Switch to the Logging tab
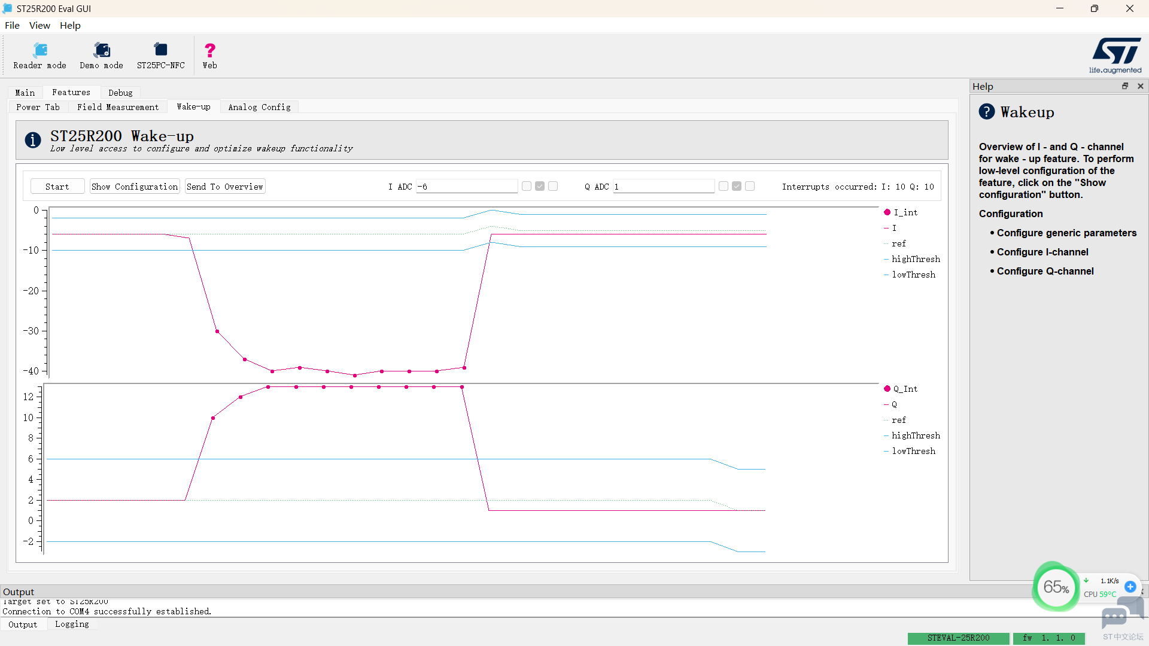 [72, 624]
